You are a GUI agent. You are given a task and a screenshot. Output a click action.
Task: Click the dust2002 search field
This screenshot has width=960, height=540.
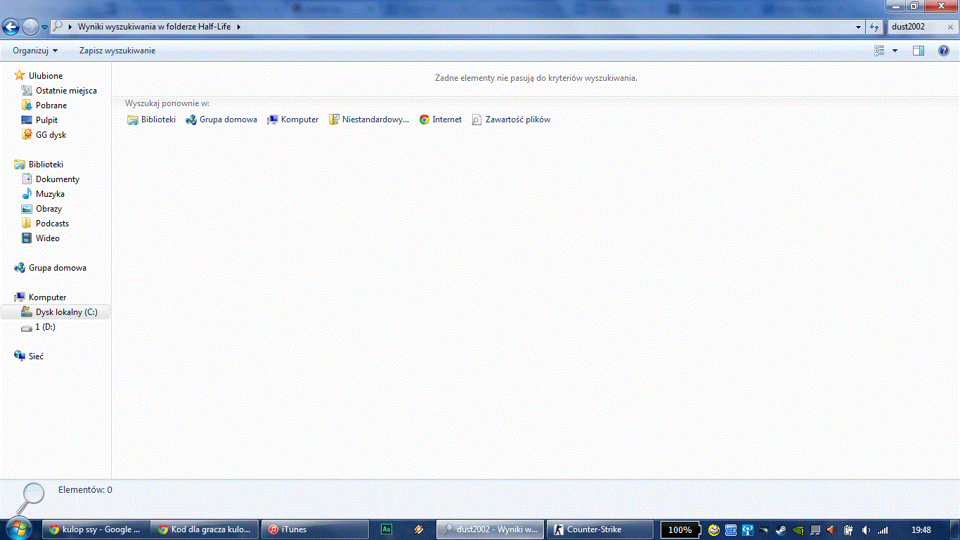tap(917, 27)
